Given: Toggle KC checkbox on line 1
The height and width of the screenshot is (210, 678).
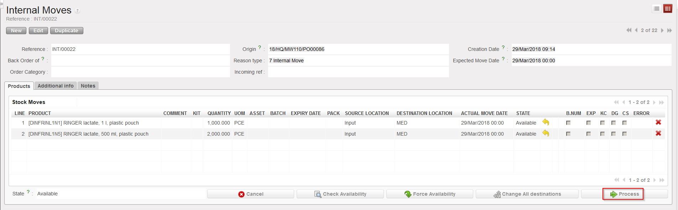Looking at the screenshot, I should coord(602,123).
